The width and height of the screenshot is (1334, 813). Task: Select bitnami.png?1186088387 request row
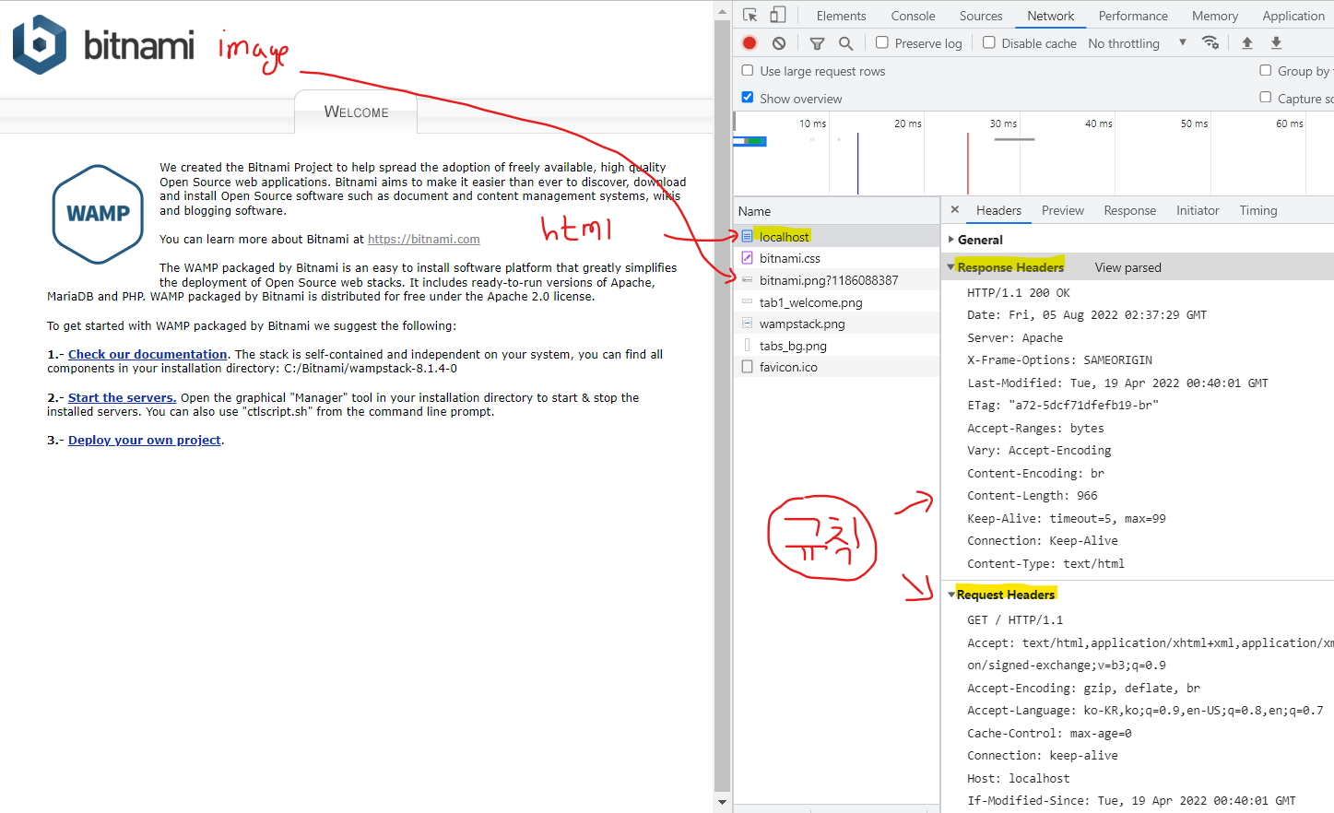click(836, 280)
